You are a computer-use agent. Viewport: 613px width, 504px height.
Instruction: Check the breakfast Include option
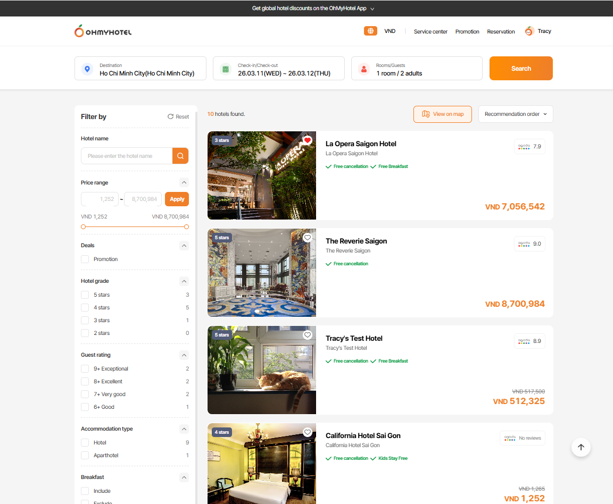(x=85, y=491)
